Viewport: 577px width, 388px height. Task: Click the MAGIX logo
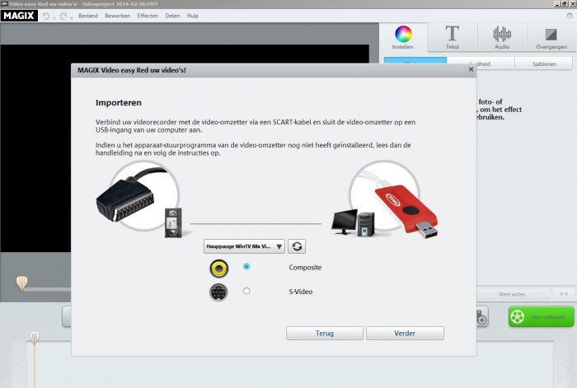(x=19, y=16)
